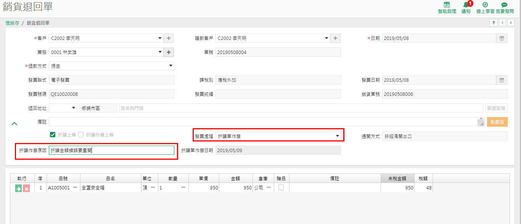Click the 發票號碼 field QE10020008

111,94
